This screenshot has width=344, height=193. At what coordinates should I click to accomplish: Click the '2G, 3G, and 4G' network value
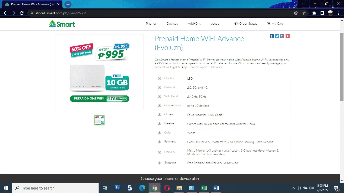coord(197,88)
